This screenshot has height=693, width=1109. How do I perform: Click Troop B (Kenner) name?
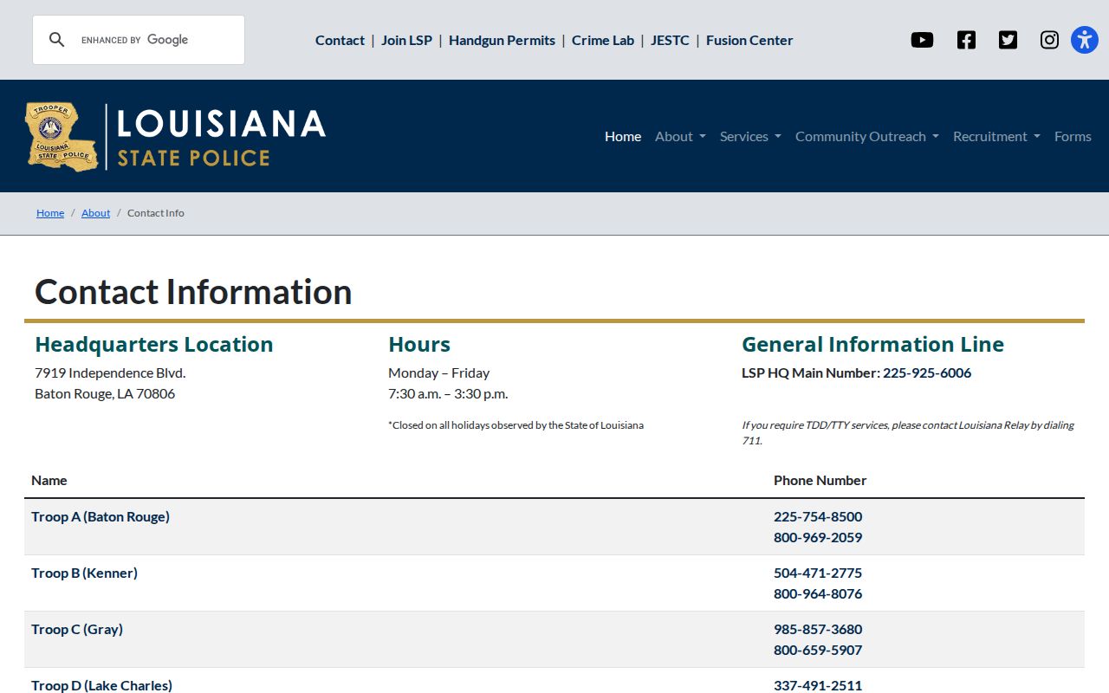[x=84, y=573]
